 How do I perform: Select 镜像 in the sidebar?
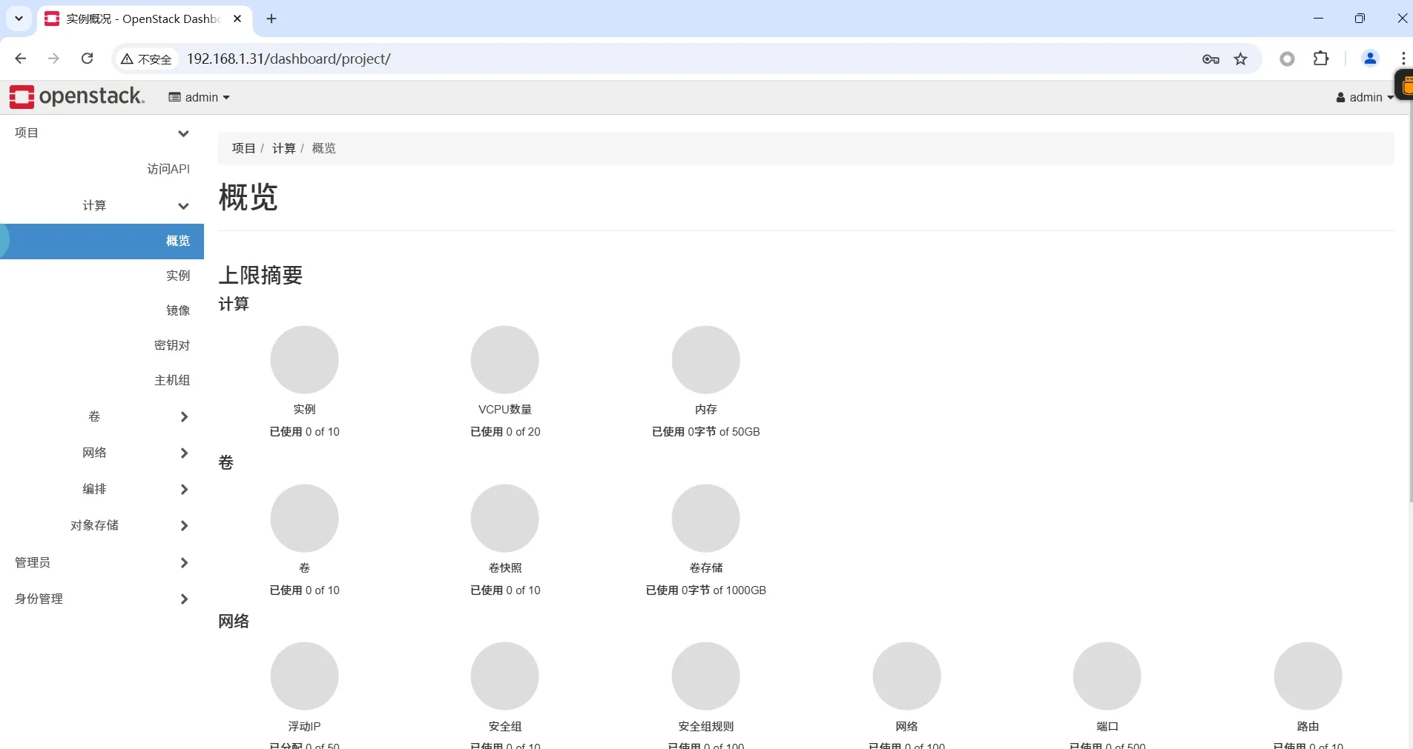(x=178, y=310)
